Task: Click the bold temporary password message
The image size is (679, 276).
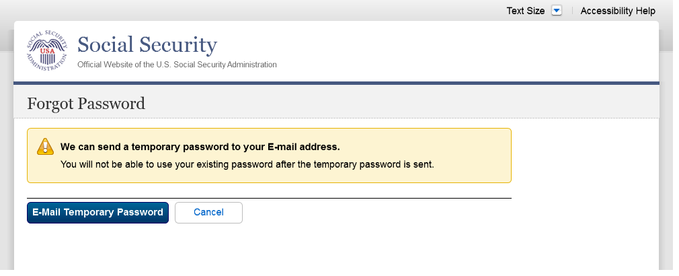Action: tap(200, 146)
